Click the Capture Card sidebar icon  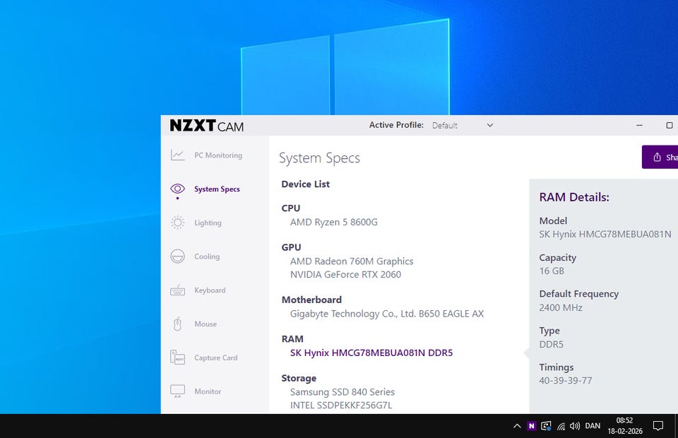(x=177, y=357)
